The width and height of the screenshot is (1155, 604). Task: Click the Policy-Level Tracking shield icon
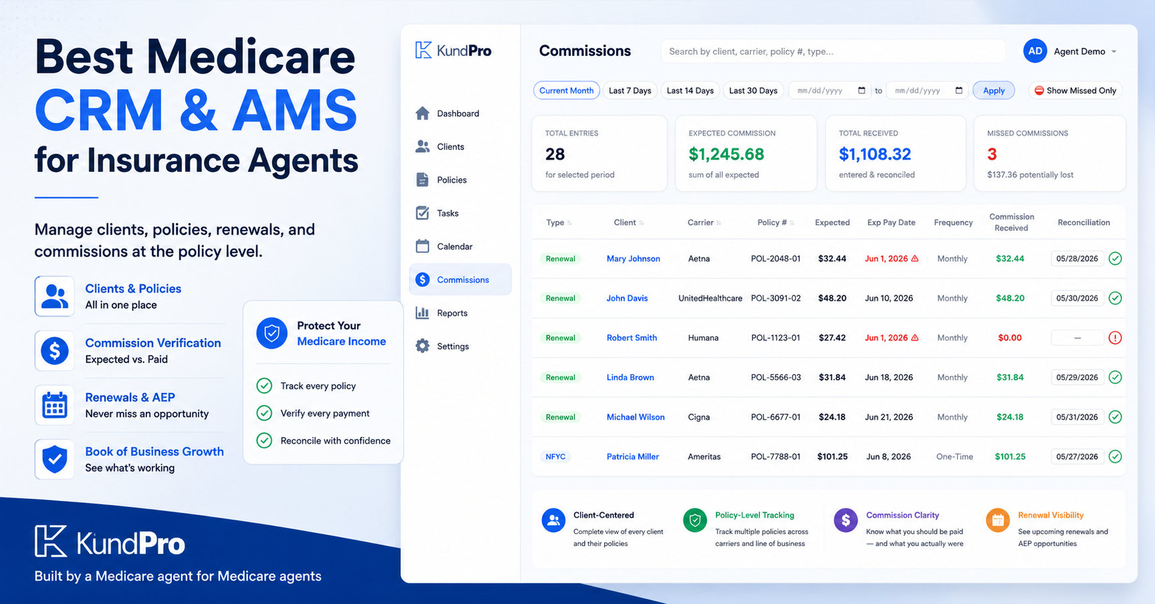[x=695, y=521]
